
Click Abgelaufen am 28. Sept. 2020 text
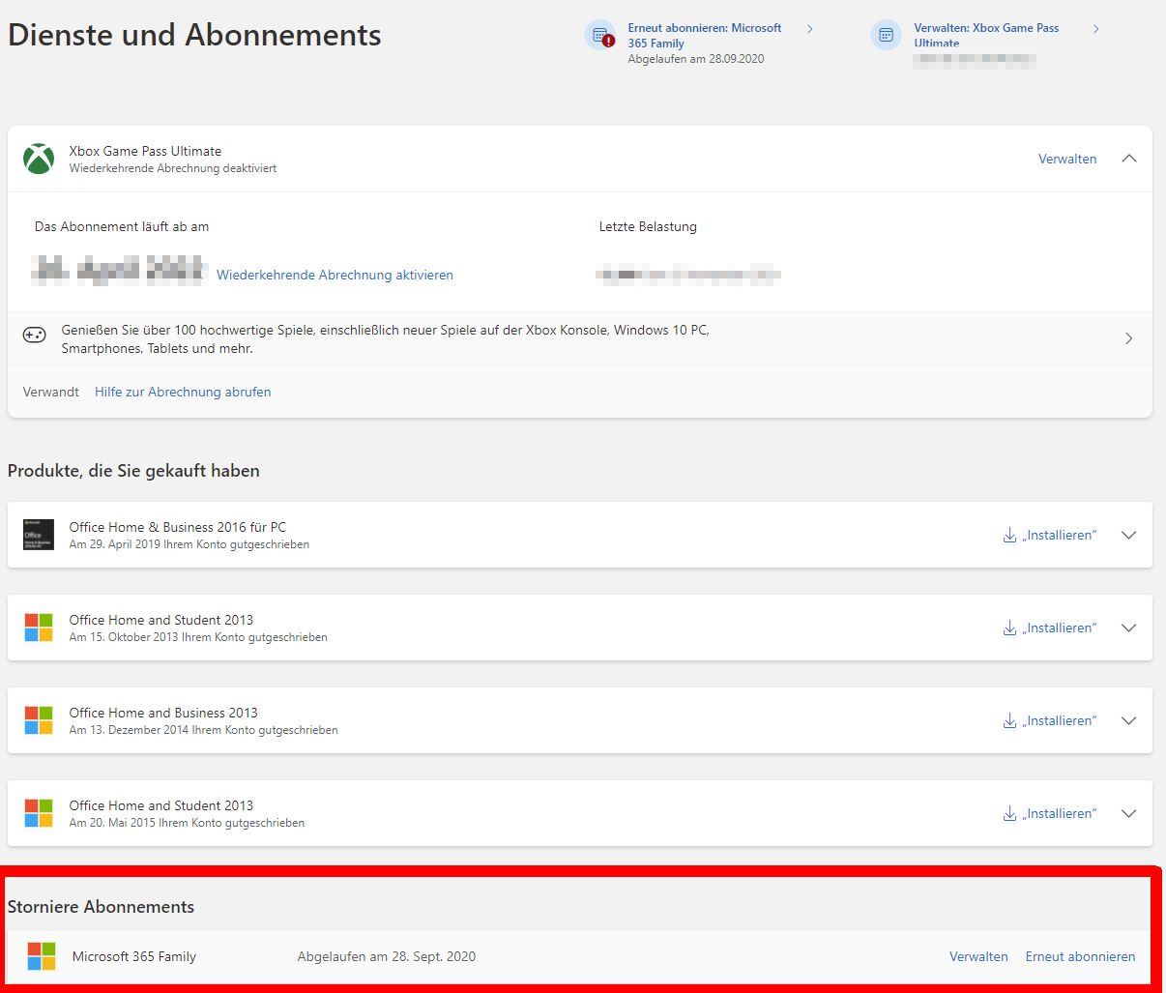click(387, 956)
